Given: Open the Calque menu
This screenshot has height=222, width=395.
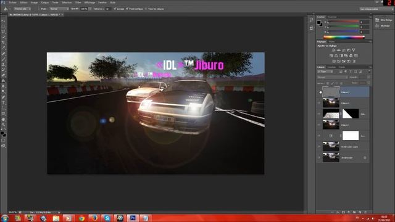Looking at the screenshot, I should 45,2.
